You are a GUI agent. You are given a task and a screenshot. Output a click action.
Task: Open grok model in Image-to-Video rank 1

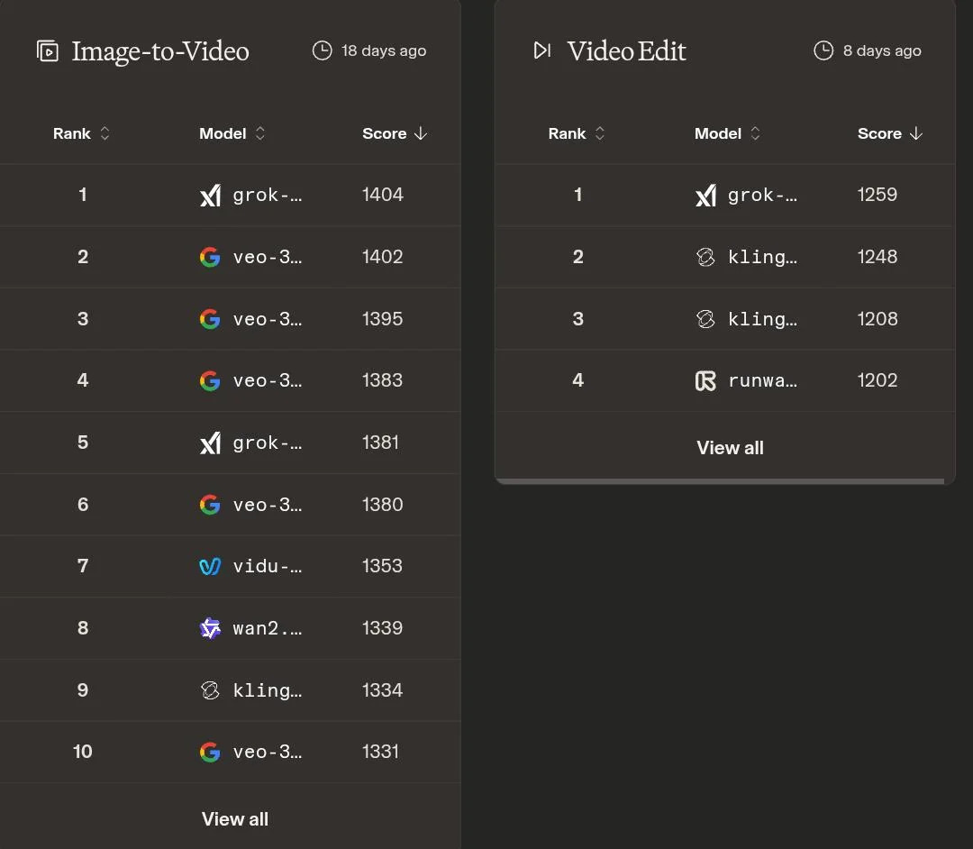[268, 196]
